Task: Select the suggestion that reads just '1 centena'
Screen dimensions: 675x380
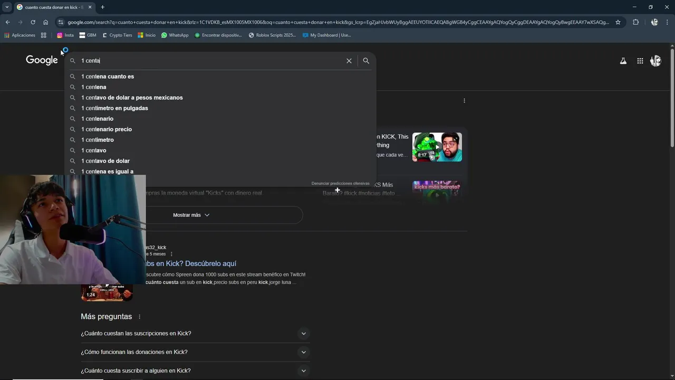Action: tap(220, 87)
